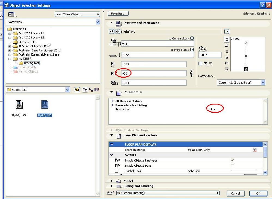Click the 972 elevation field
This screenshot has height=199, width=272.
157,44
